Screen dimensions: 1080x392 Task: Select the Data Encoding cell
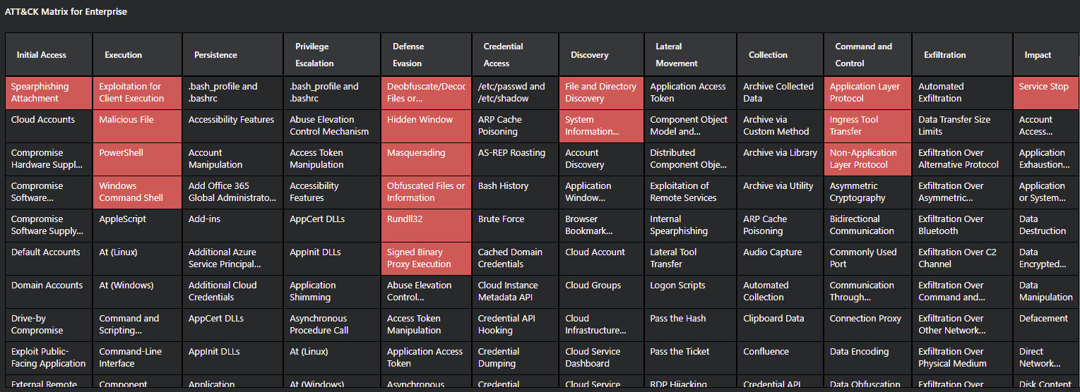tap(868, 358)
